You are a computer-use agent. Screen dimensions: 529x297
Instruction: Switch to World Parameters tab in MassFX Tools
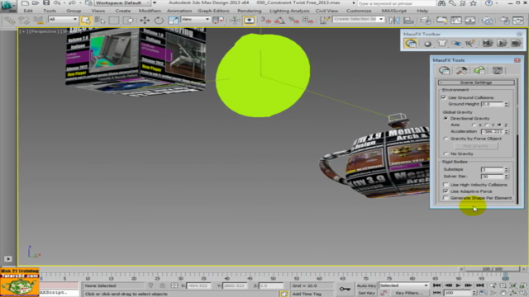point(445,70)
